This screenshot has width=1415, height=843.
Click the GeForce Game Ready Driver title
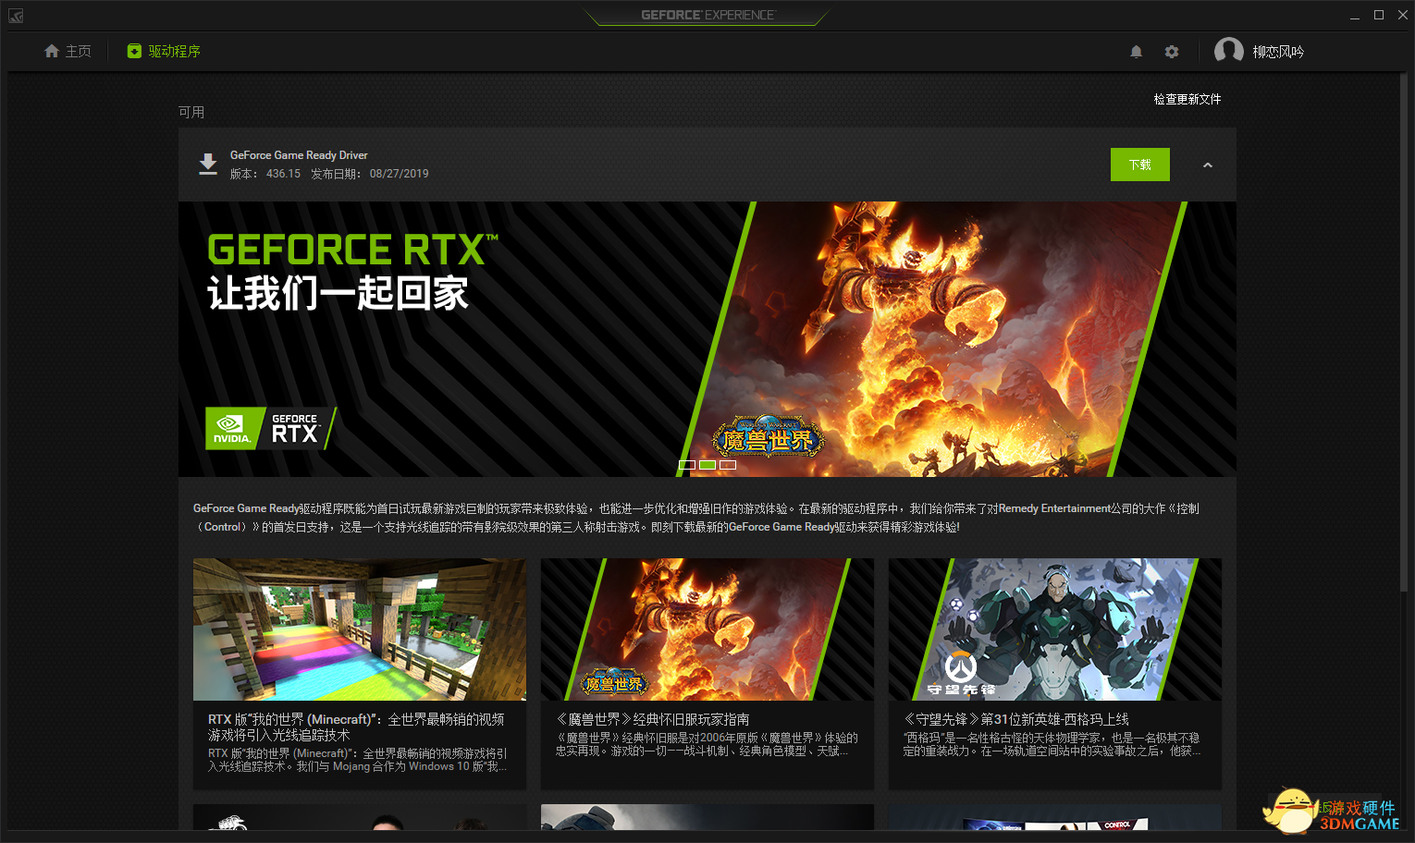[x=299, y=155]
